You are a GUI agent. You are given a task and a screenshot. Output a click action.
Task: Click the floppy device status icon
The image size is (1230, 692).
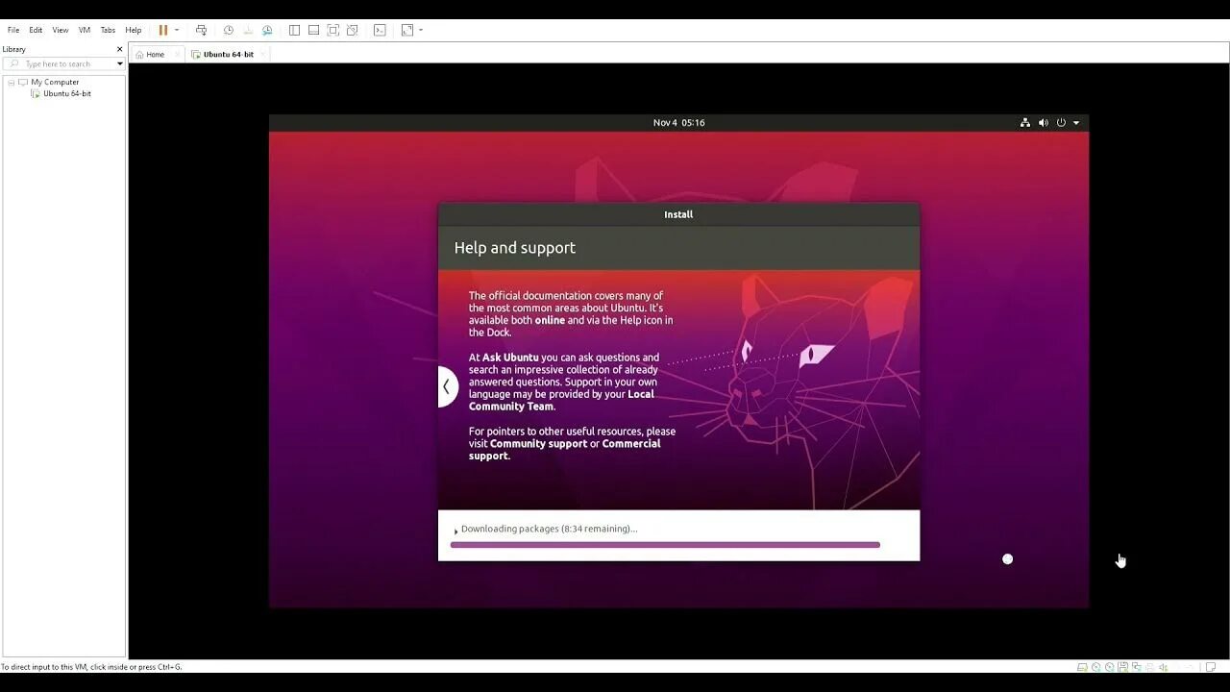(x=1122, y=667)
